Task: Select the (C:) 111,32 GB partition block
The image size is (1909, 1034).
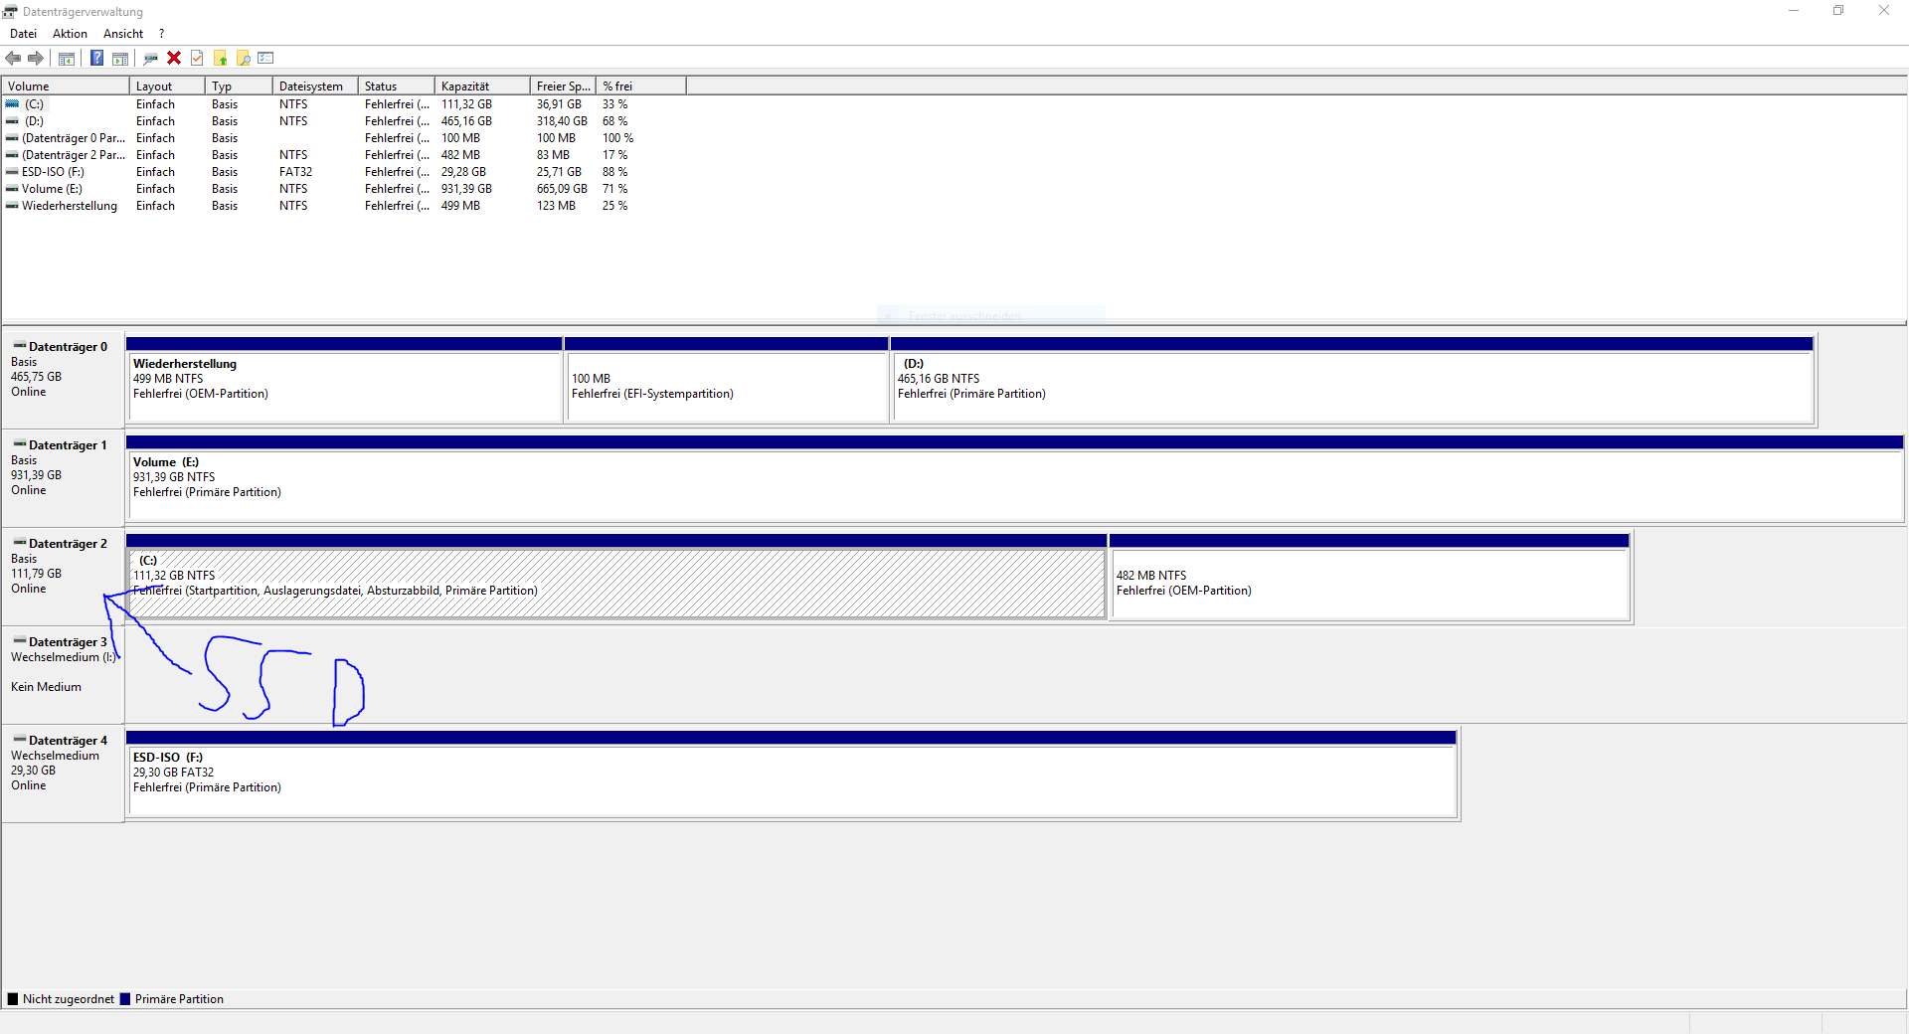Action: [x=616, y=577]
